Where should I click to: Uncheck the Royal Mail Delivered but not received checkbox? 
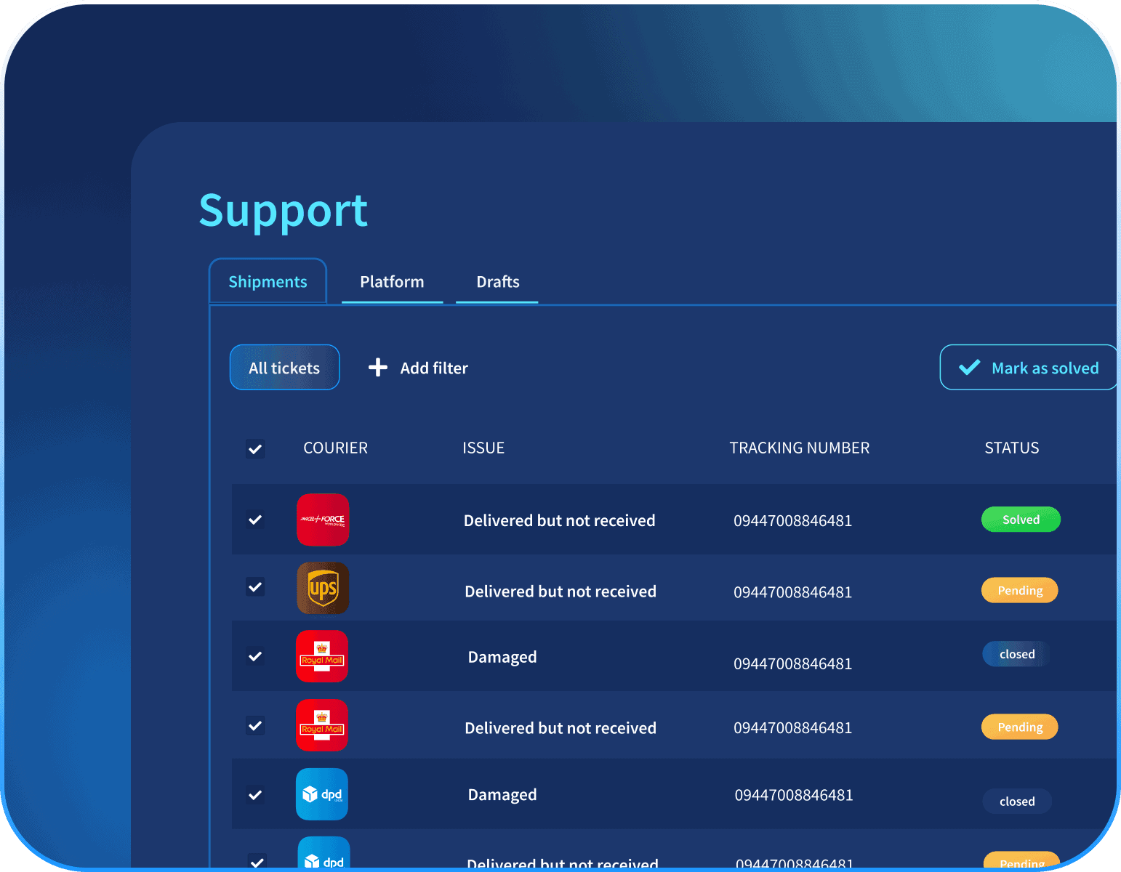(255, 725)
